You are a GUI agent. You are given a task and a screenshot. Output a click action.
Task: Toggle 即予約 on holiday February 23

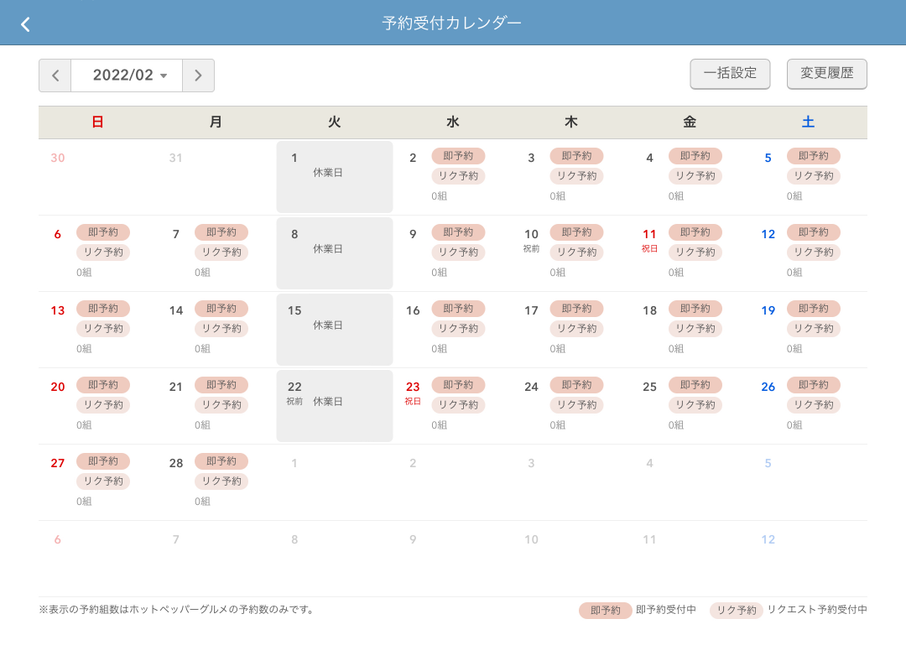click(x=458, y=385)
